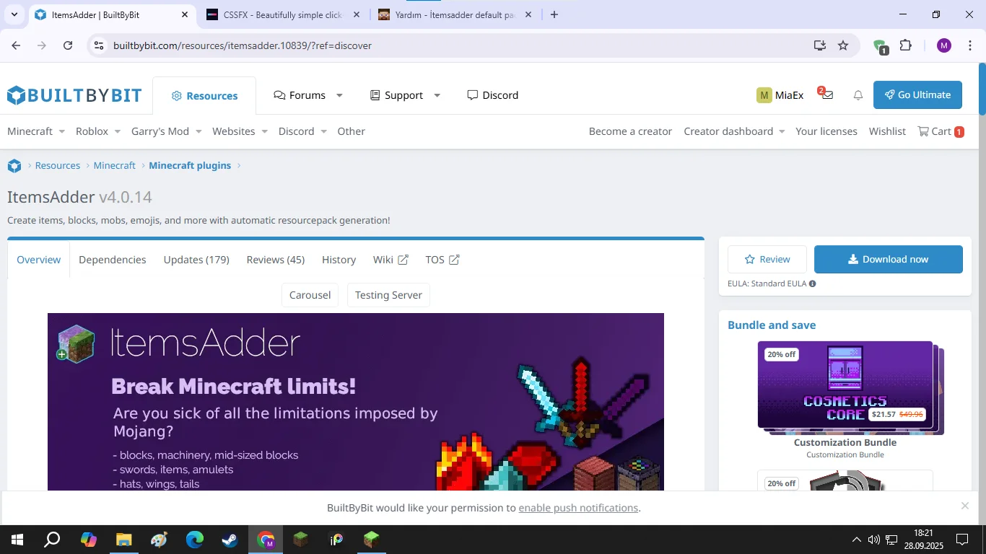Click the enable push notifications link
This screenshot has width=986, height=554.
coord(578,508)
